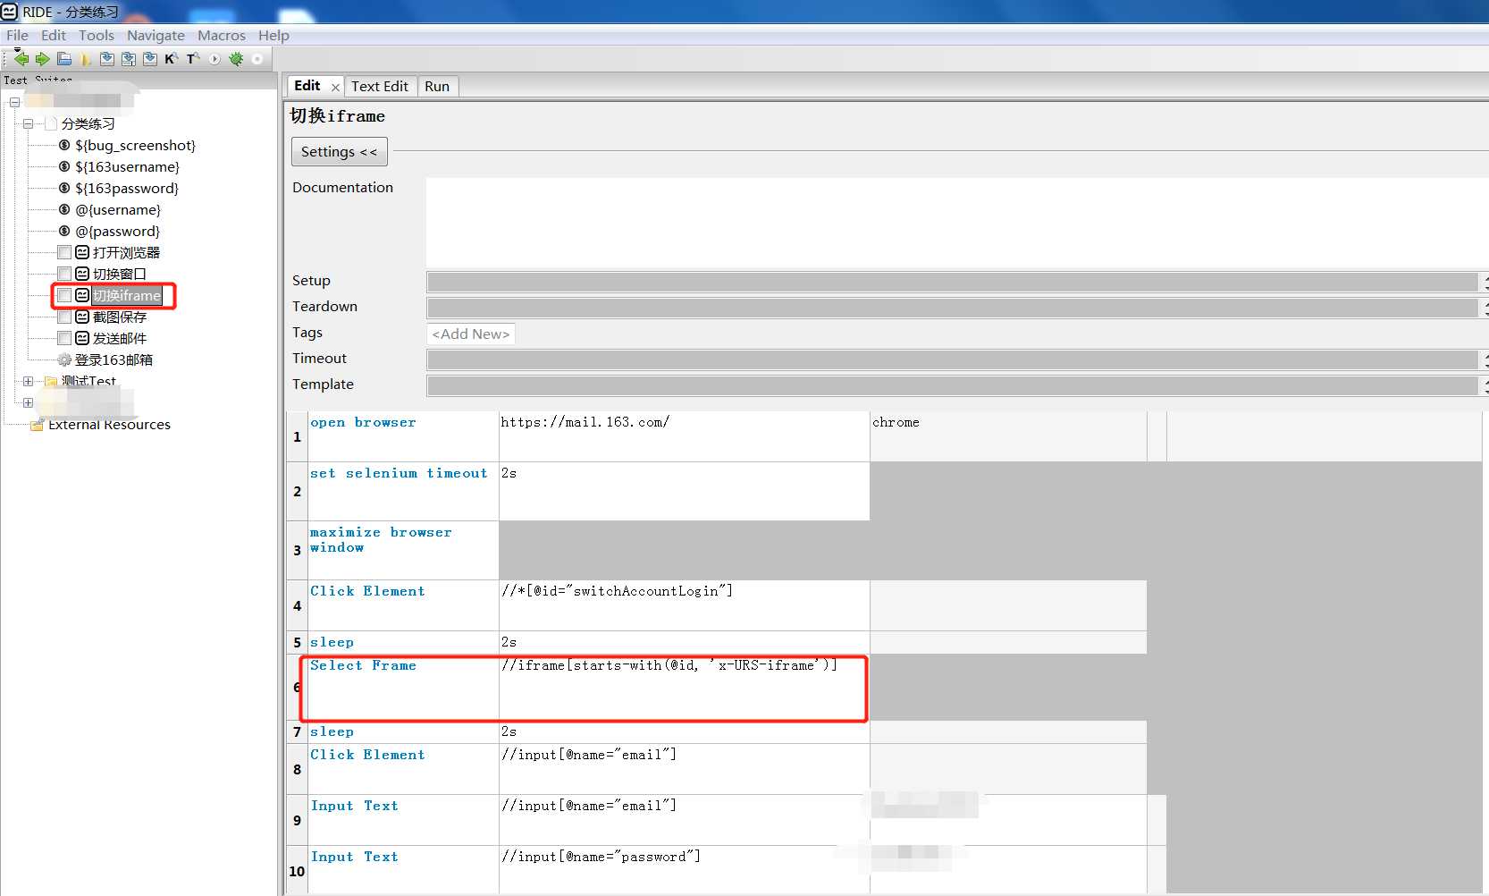Open the Macros menu
This screenshot has height=896, width=1489.
pyautogui.click(x=222, y=35)
